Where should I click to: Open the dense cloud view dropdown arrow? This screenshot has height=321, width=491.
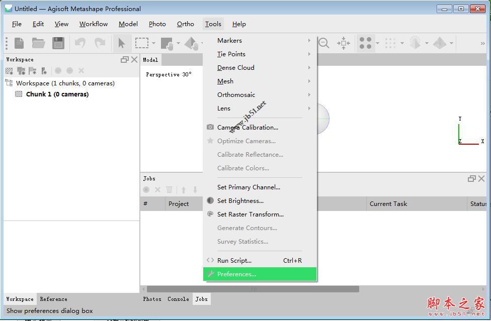point(402,43)
